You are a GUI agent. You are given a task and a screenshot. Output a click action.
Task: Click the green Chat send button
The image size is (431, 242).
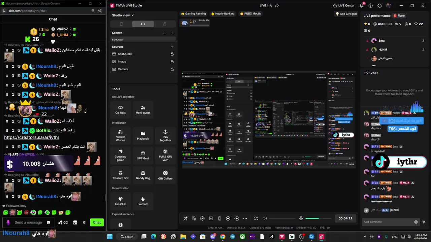click(97, 223)
